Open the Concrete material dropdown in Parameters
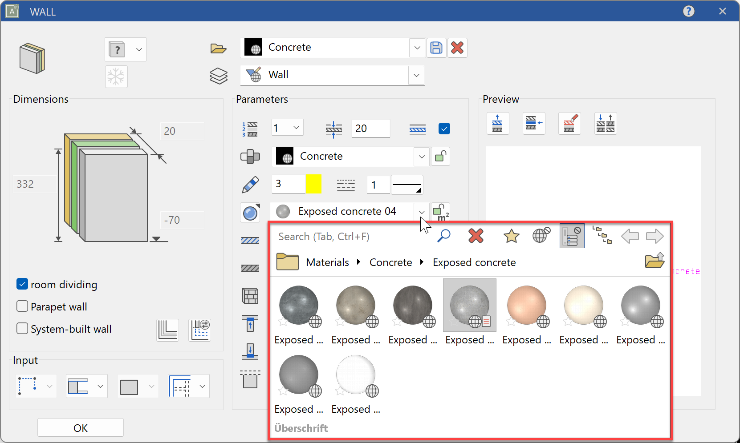 pyautogui.click(x=421, y=157)
